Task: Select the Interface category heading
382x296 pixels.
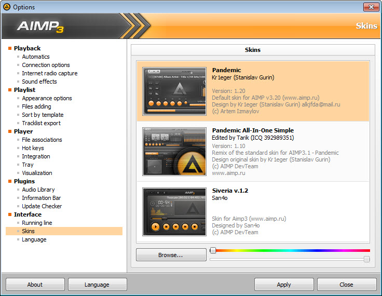Action: 28,214
